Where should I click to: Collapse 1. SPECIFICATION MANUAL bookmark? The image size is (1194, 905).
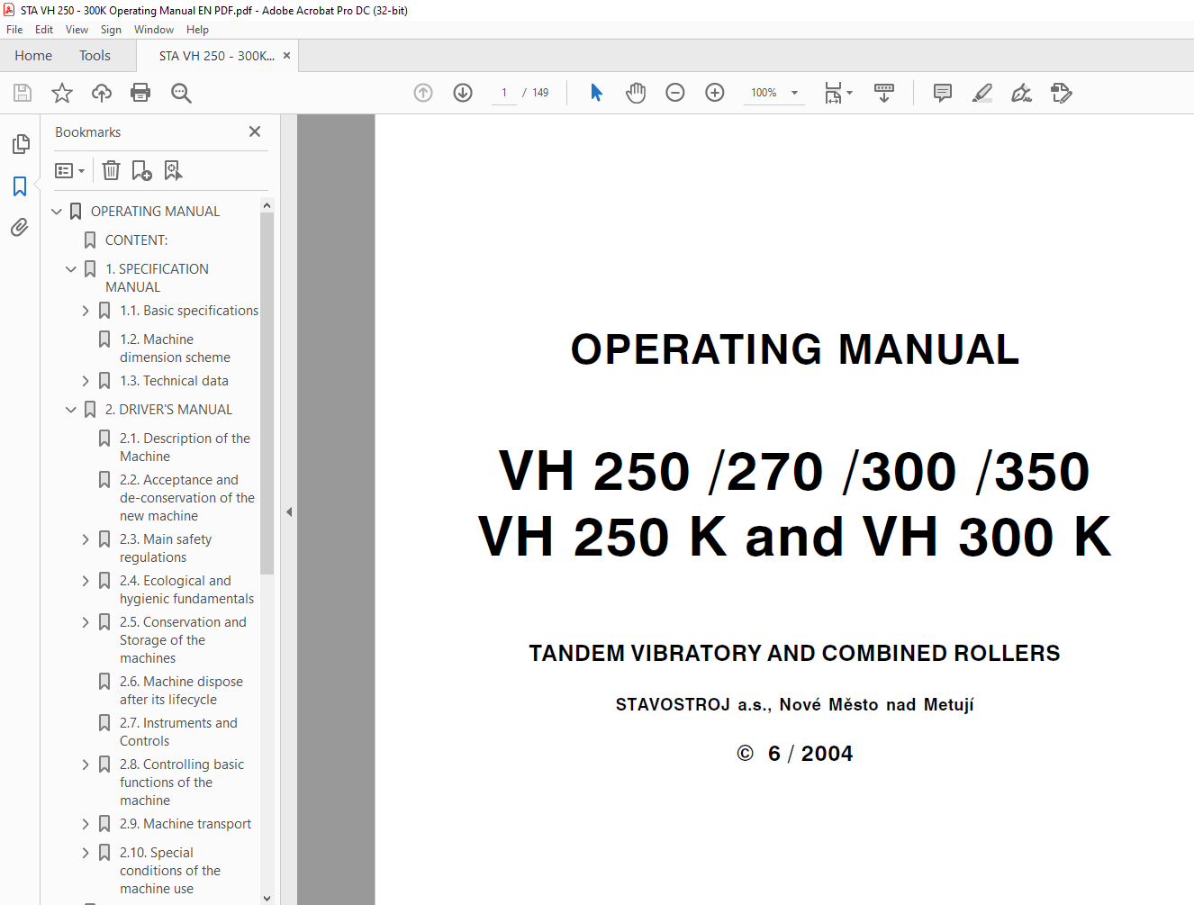[x=71, y=269]
